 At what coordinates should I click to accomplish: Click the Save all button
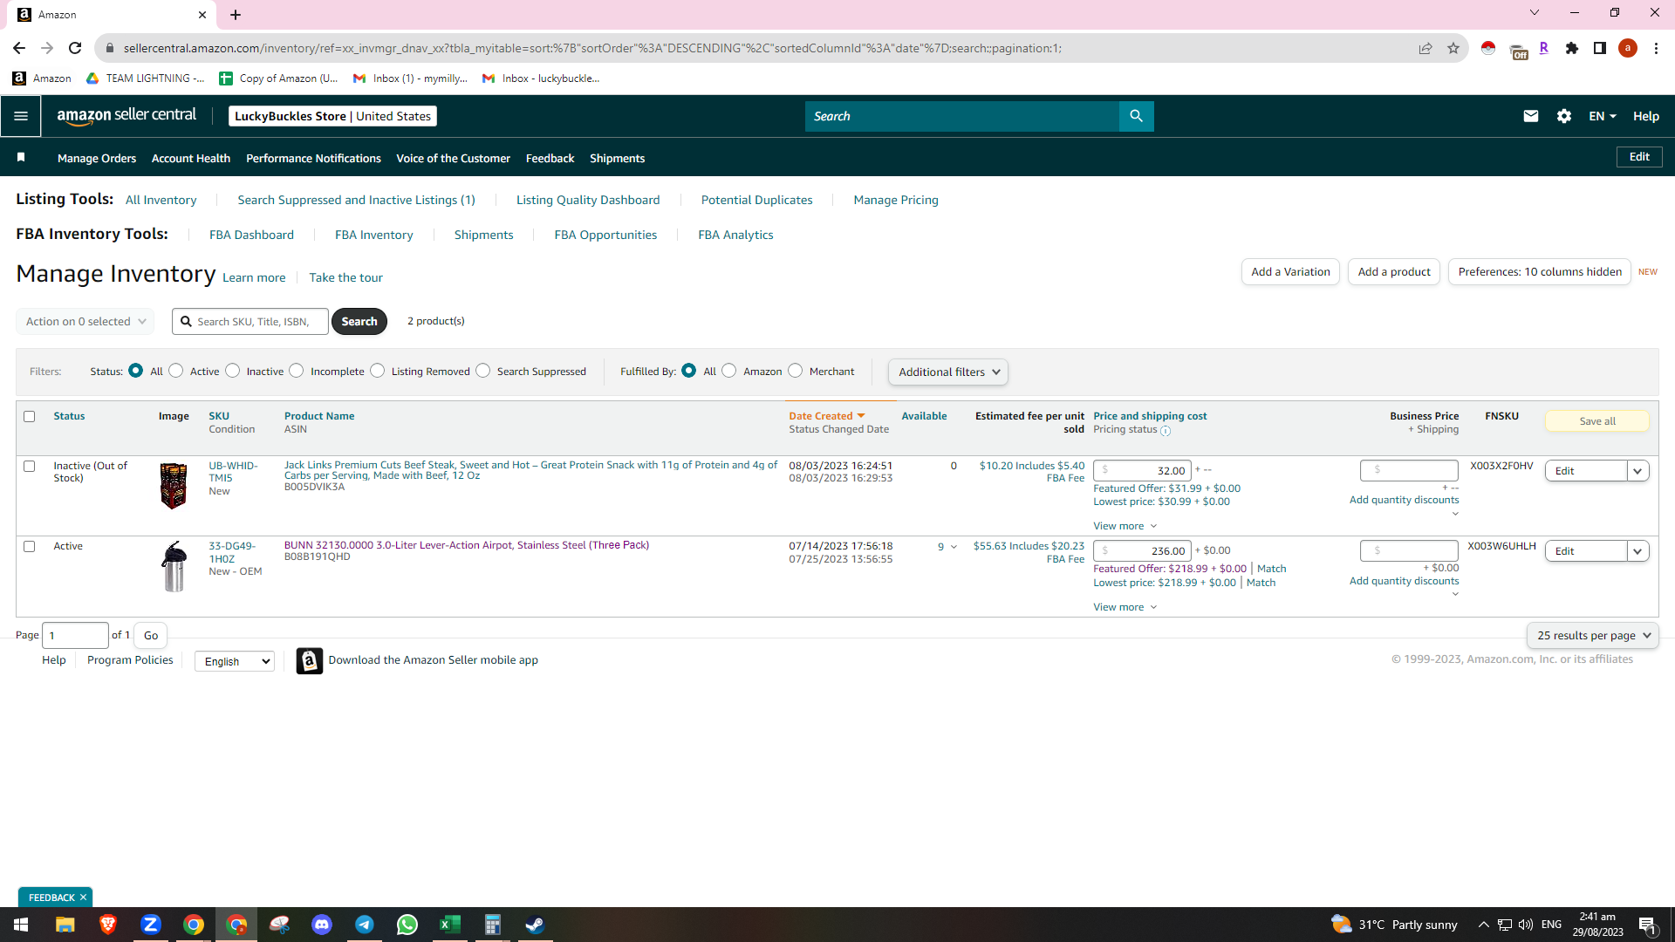1597,421
